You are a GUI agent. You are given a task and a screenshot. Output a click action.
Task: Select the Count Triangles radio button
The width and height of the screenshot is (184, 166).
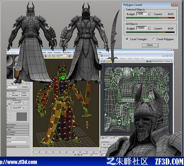coord(127,39)
